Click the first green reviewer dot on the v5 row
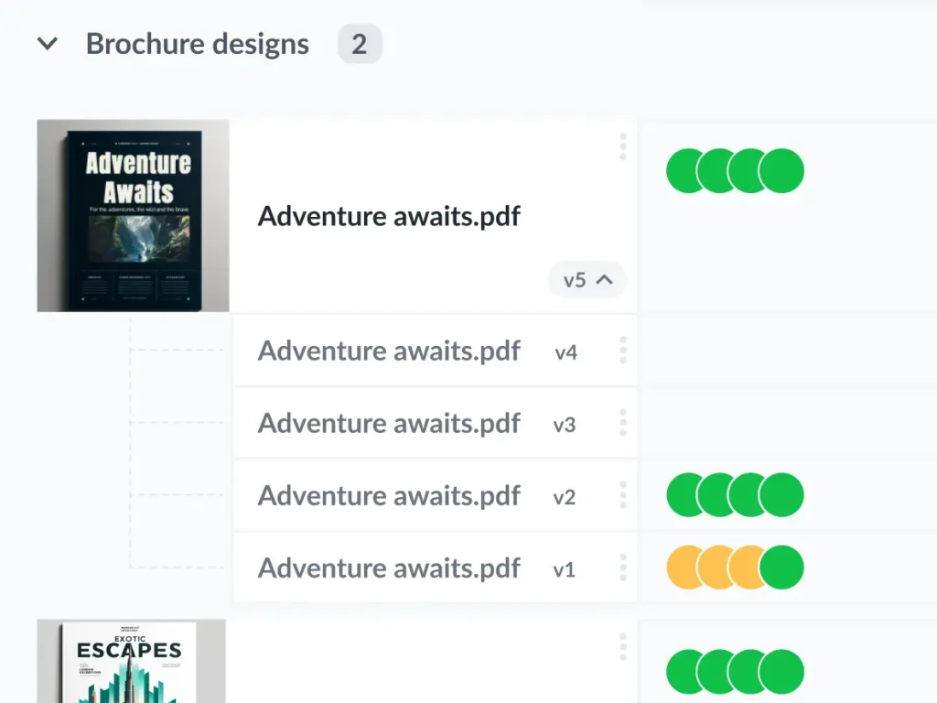The width and height of the screenshot is (937, 703). click(x=684, y=170)
